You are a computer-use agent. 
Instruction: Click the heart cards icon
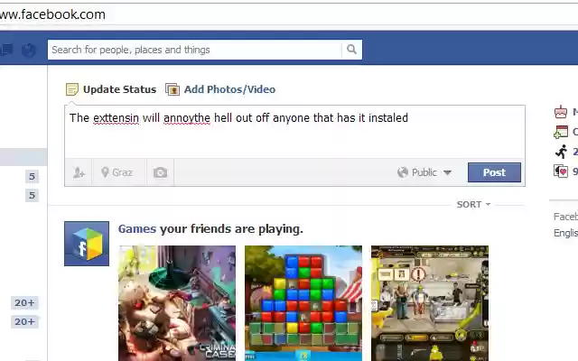tap(561, 171)
